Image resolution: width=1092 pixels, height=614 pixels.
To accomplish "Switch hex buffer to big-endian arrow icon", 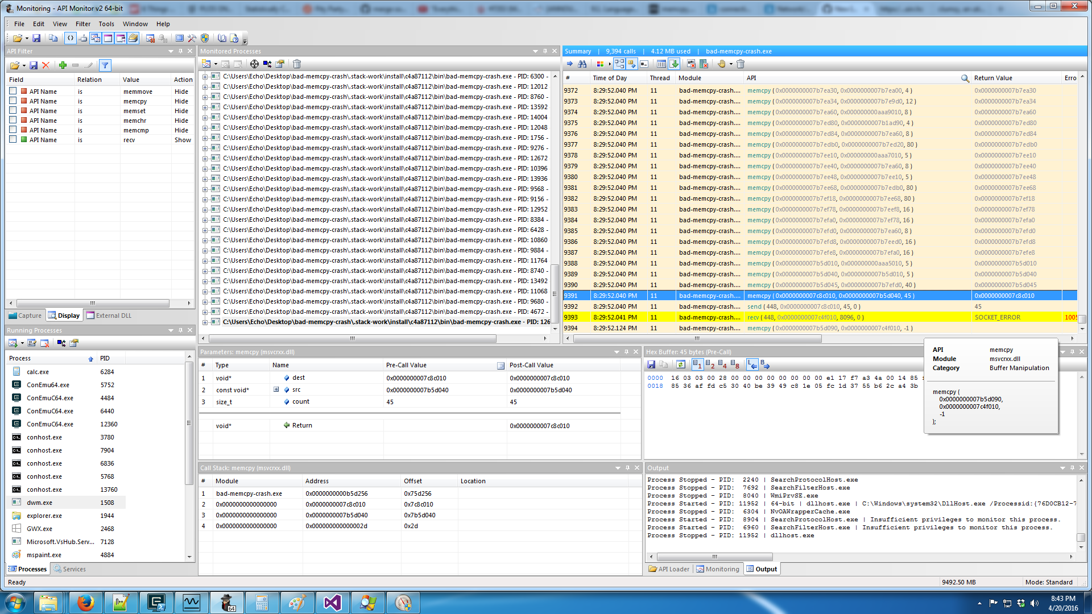I will coord(765,364).
